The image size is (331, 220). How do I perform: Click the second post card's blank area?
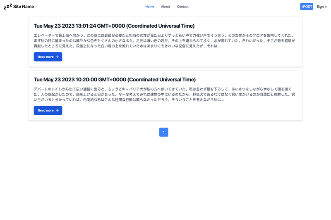[182, 111]
